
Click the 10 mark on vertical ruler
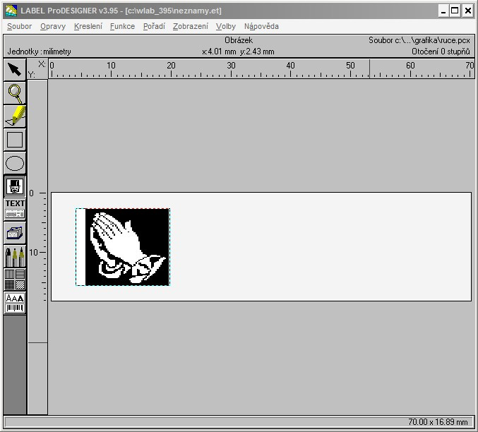[x=33, y=253]
